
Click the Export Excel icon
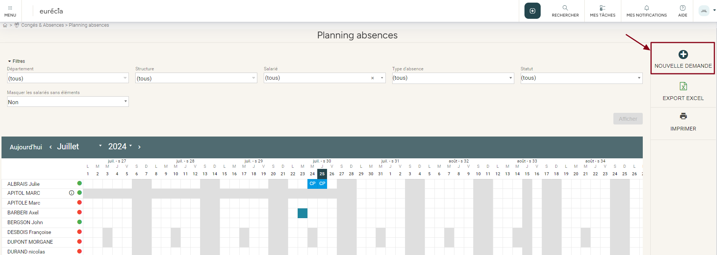(x=683, y=87)
